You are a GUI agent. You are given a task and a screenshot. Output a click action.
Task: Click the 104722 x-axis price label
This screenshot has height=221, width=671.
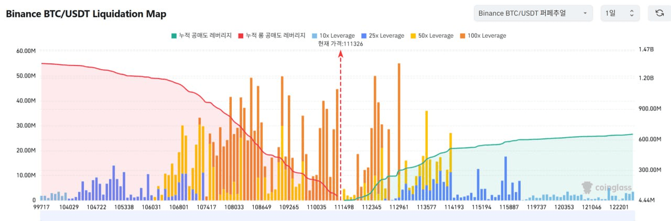(96, 207)
